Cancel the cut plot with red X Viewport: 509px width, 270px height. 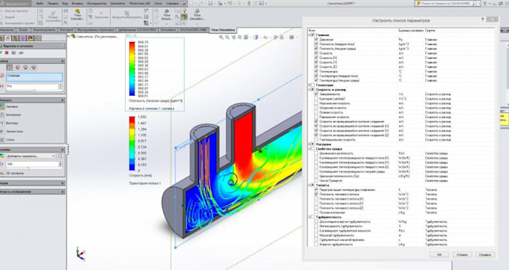pyautogui.click(x=7, y=52)
